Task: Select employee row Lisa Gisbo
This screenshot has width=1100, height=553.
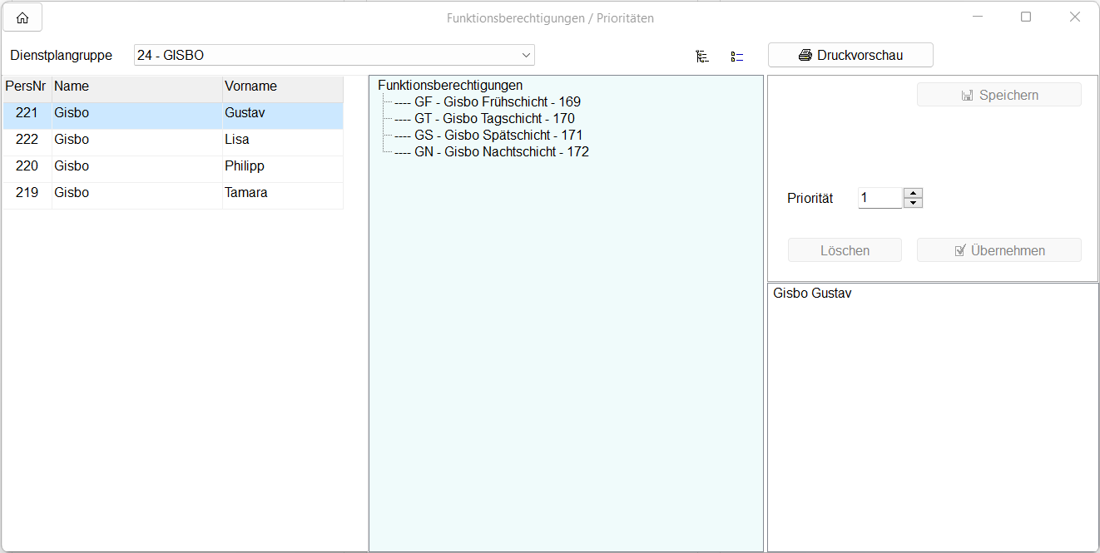Action: [x=173, y=140]
